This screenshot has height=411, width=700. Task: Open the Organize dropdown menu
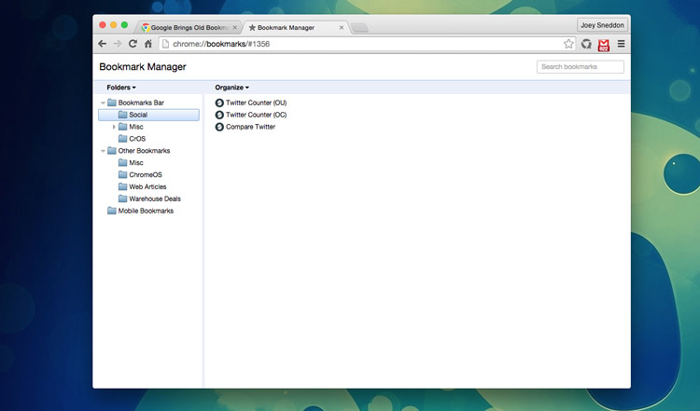[231, 88]
